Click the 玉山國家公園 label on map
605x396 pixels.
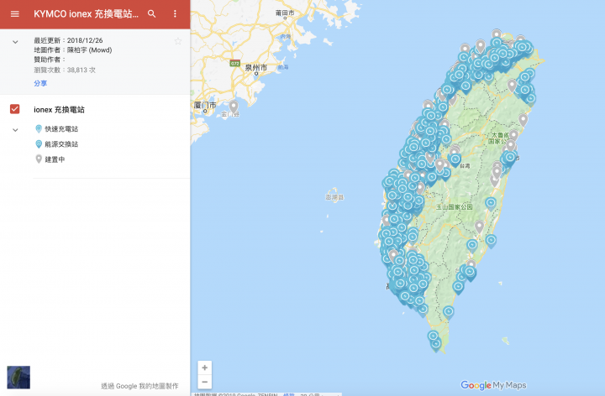[x=454, y=207]
